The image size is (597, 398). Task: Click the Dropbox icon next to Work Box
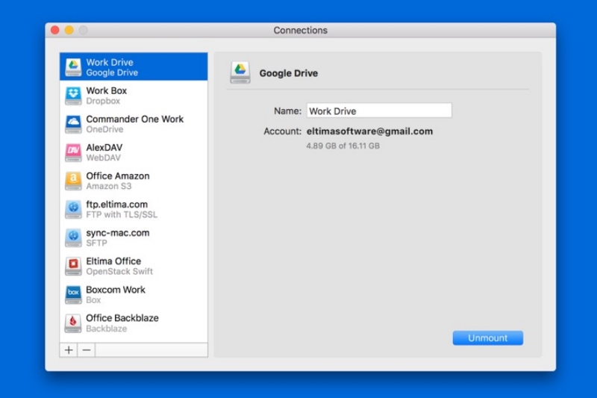coord(73,96)
